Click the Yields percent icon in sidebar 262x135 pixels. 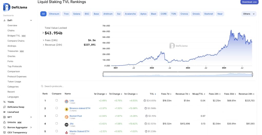[x=4, y=102]
